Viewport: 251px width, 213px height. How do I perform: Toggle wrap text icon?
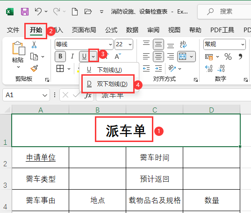click(x=183, y=44)
